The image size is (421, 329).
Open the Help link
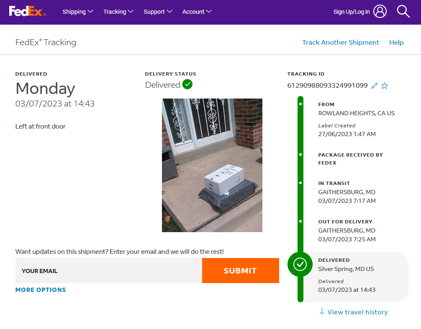point(396,42)
